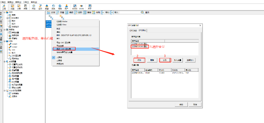Open the 工具(T) menu in menu bar
The image size is (264, 123).
pyautogui.click(x=26, y=2)
